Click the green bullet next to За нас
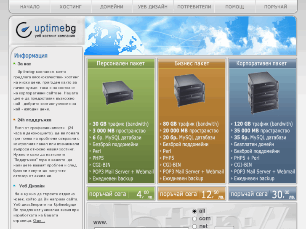Screen dimensions: 306x229 14,63
